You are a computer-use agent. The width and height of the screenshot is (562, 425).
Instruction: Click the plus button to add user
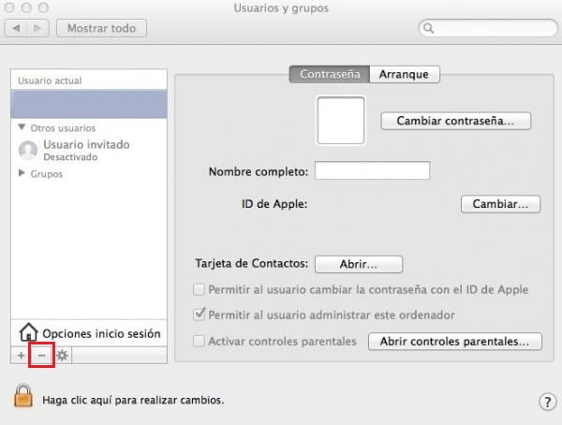pyautogui.click(x=22, y=356)
